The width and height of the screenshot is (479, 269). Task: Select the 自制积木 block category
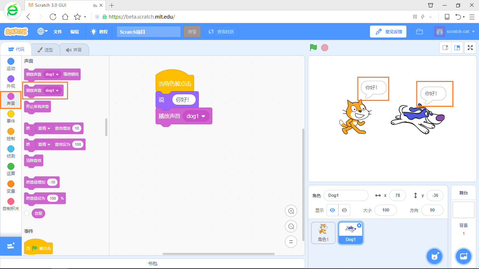click(x=11, y=205)
